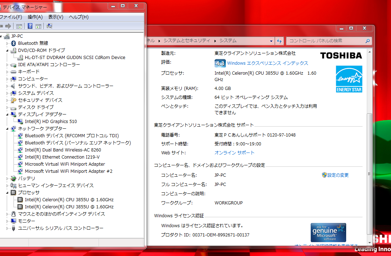The height and width of the screenshot is (256, 391).
Task: Maximize the Device Manager window
Action: (x=123, y=6)
